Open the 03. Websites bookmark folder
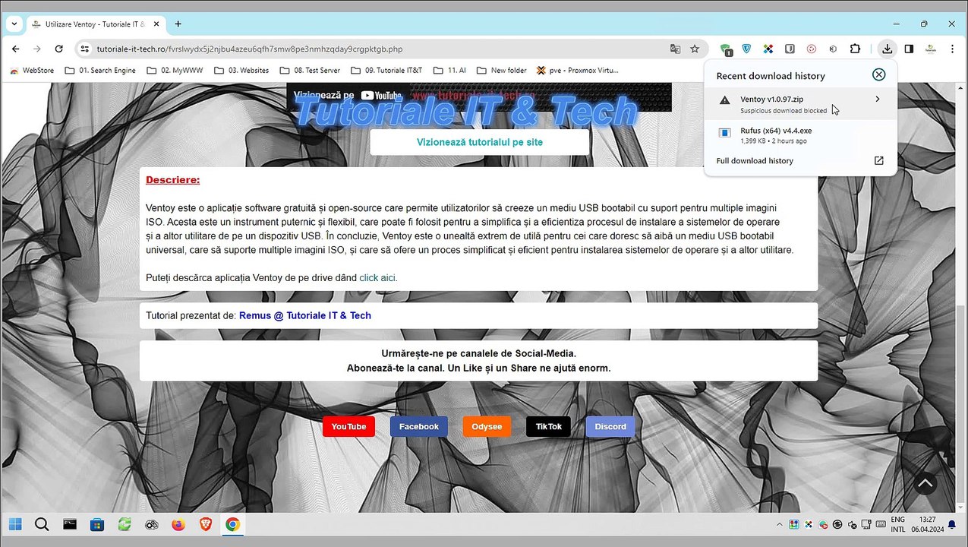Screen dimensions: 968x547 click(241, 71)
